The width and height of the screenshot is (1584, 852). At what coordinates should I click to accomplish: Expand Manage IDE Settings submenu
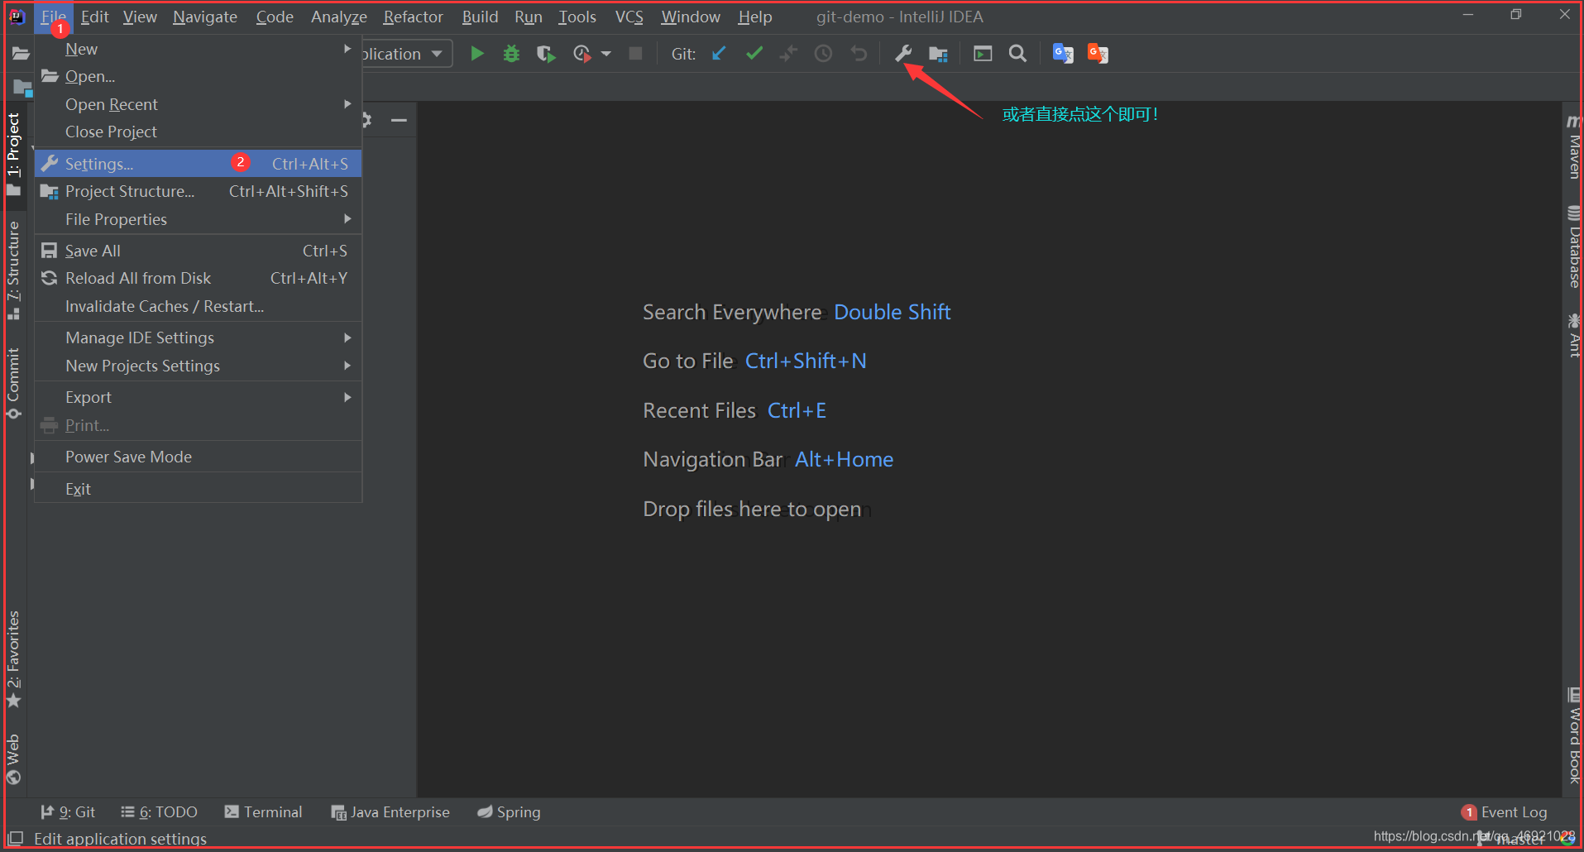(x=199, y=337)
